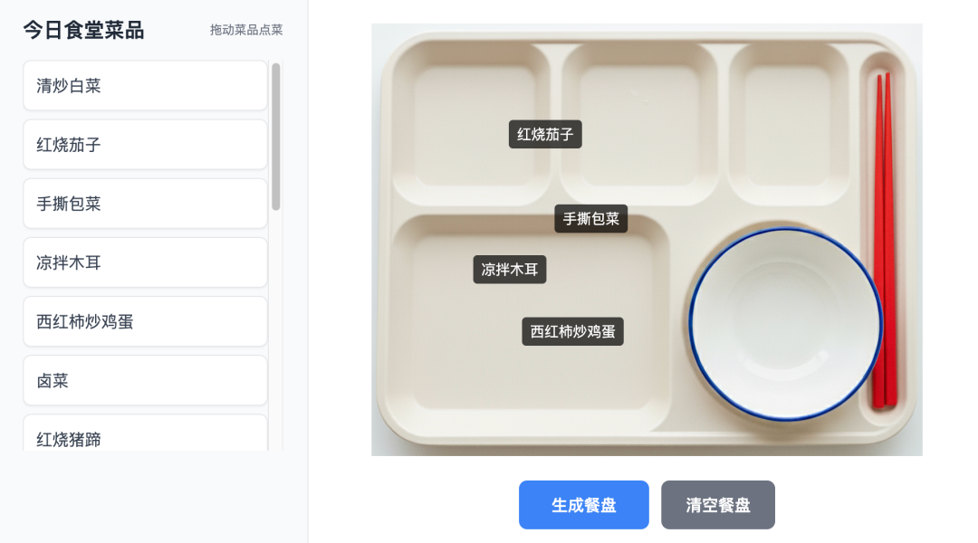Image resolution: width=978 pixels, height=543 pixels.
Task: Pick 西红柿炒鸡蛋 in the dish list
Action: pyautogui.click(x=145, y=321)
